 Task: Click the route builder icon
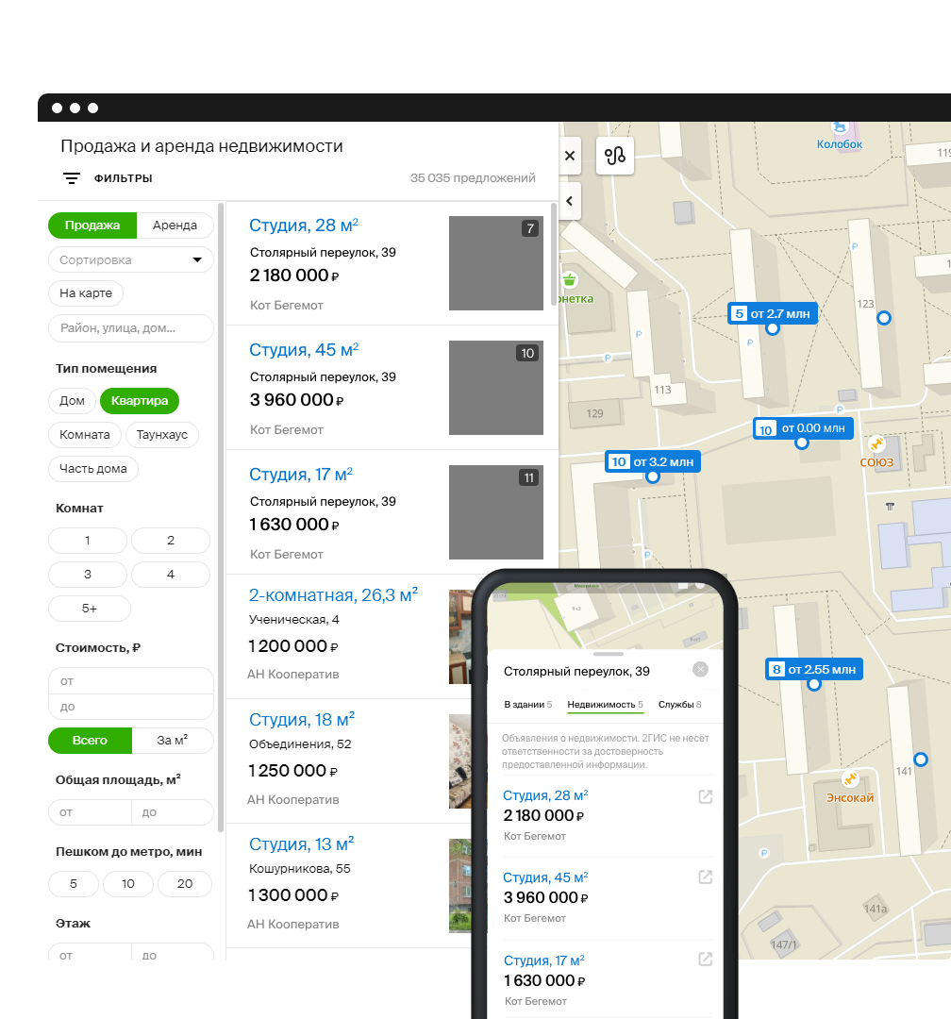615,156
